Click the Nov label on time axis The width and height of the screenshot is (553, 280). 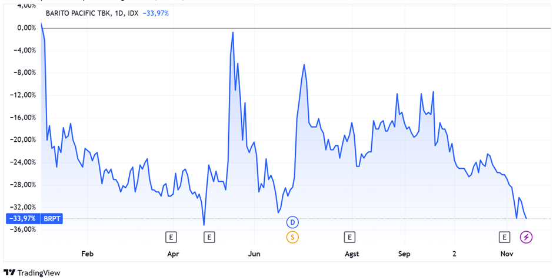coord(507,254)
